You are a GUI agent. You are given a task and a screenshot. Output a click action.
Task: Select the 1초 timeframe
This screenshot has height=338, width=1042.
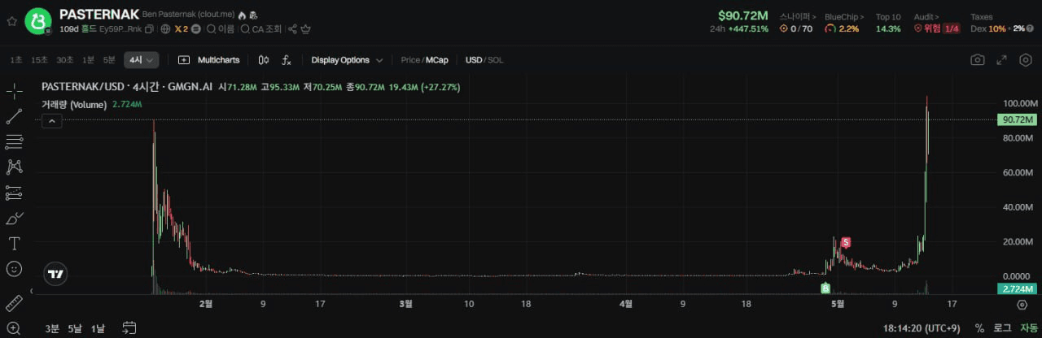pos(16,60)
